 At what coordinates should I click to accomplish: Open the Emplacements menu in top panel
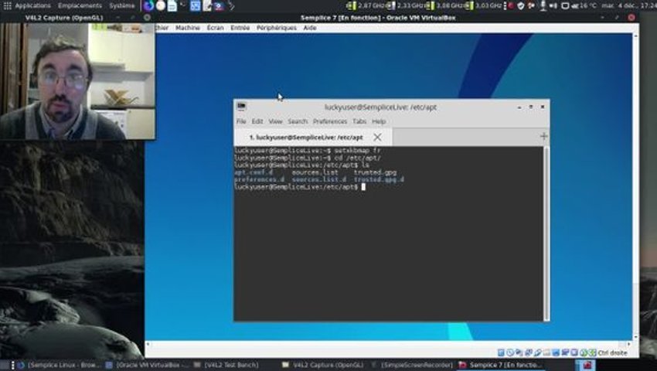pos(80,5)
